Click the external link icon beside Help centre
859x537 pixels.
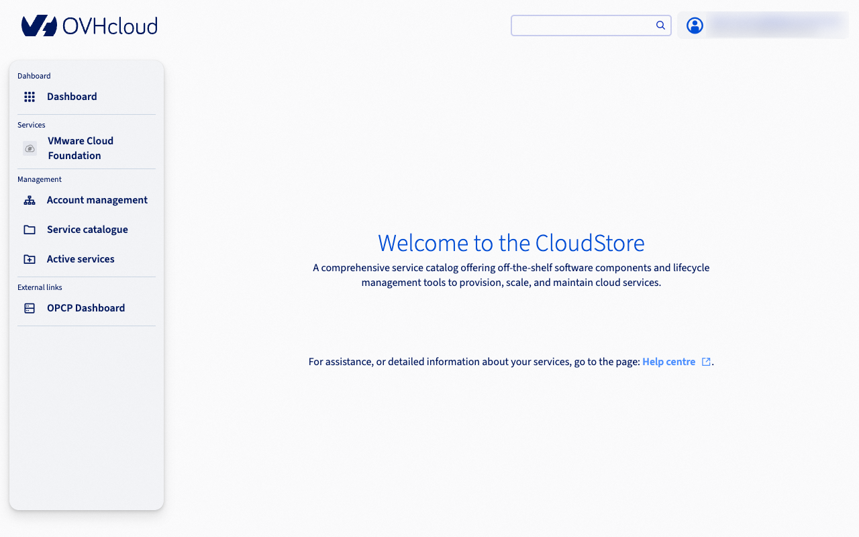705,361
